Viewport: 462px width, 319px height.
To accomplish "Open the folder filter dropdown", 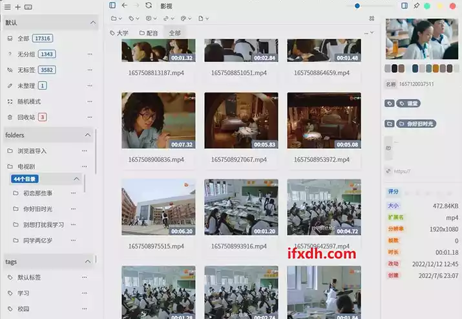I will [x=116, y=18].
